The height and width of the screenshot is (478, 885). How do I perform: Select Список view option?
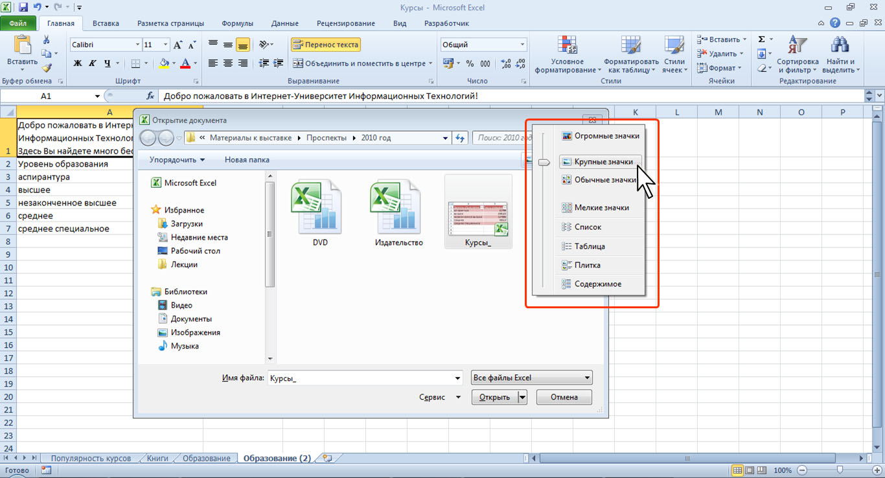point(601,227)
